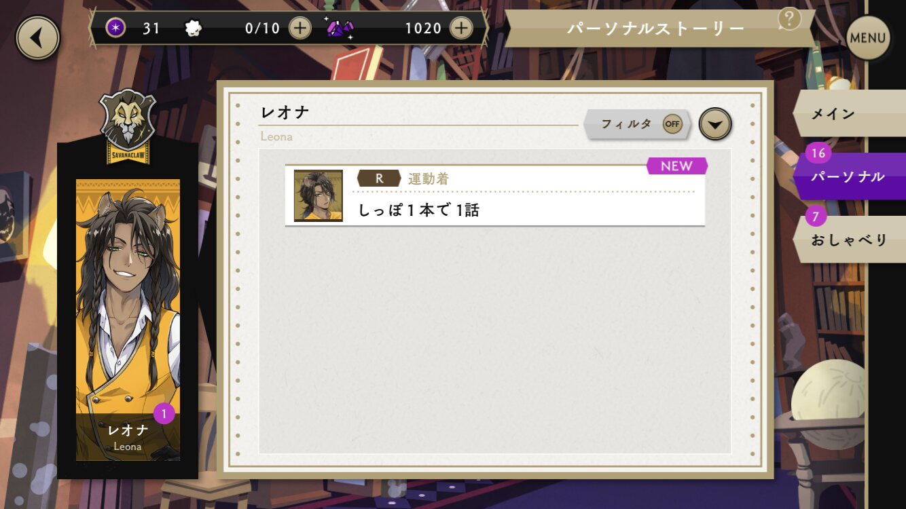Viewport: 906px width, 509px height.
Task: Expand the sort dropdown arrow button
Action: [716, 124]
